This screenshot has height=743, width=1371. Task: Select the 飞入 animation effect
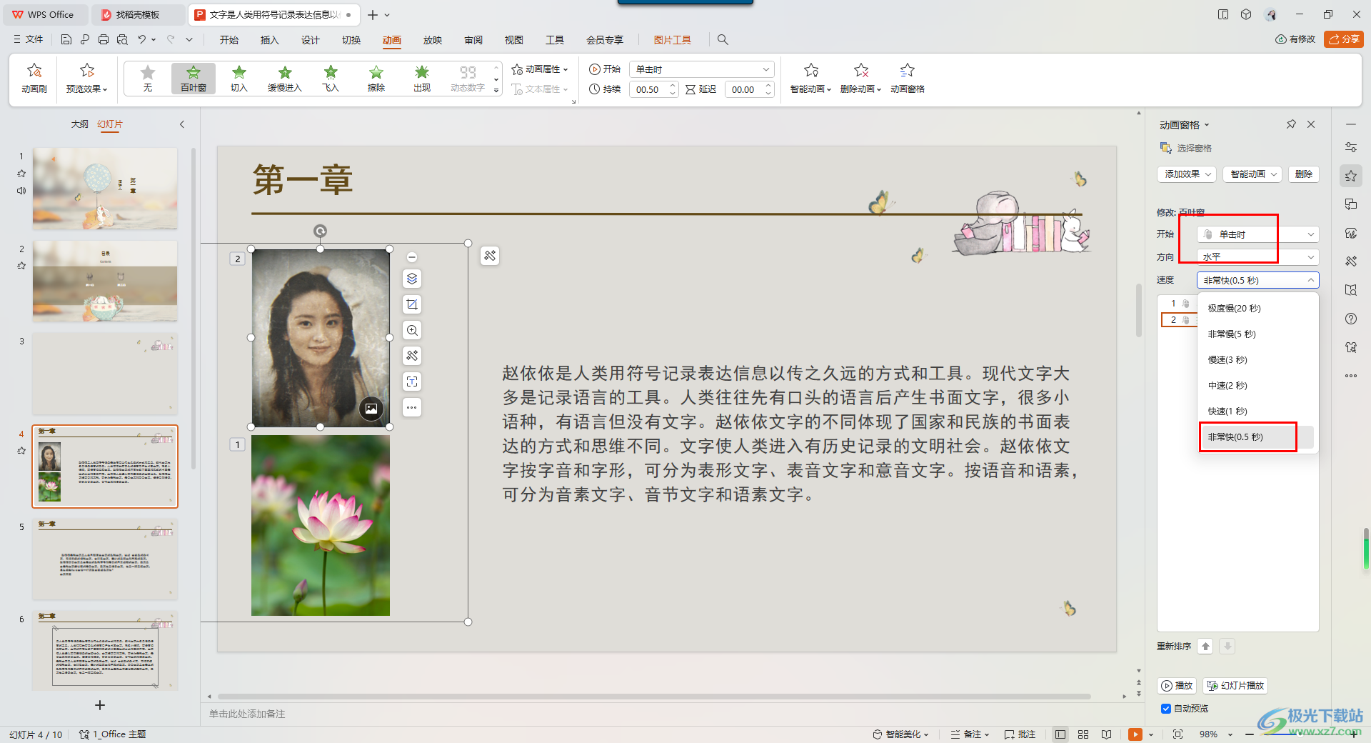pyautogui.click(x=330, y=78)
